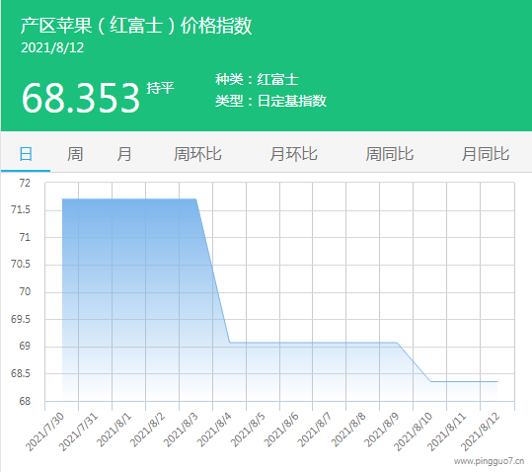Click x-axis label 2021/8/11
532x472 pixels.
[446, 432]
